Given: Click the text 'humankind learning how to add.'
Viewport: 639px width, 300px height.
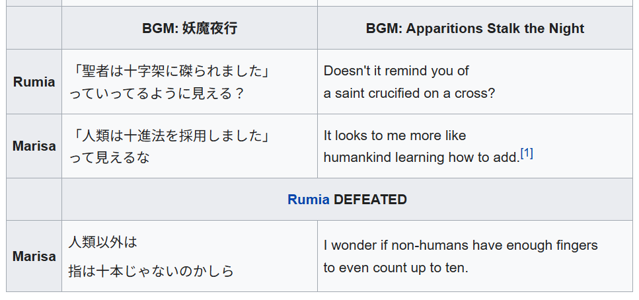Looking at the screenshot, I should click(x=422, y=157).
